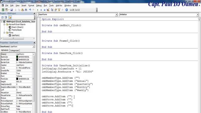Viewport: 201px width, 113px height.
Task: Select the Caption property value
Action: pos(24,65)
